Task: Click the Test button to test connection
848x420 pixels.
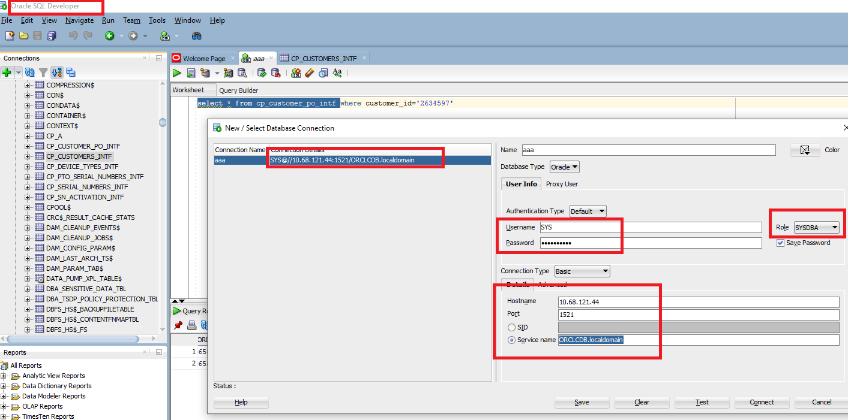Action: (x=702, y=402)
